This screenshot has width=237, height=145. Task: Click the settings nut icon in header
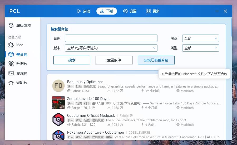[x=125, y=11]
